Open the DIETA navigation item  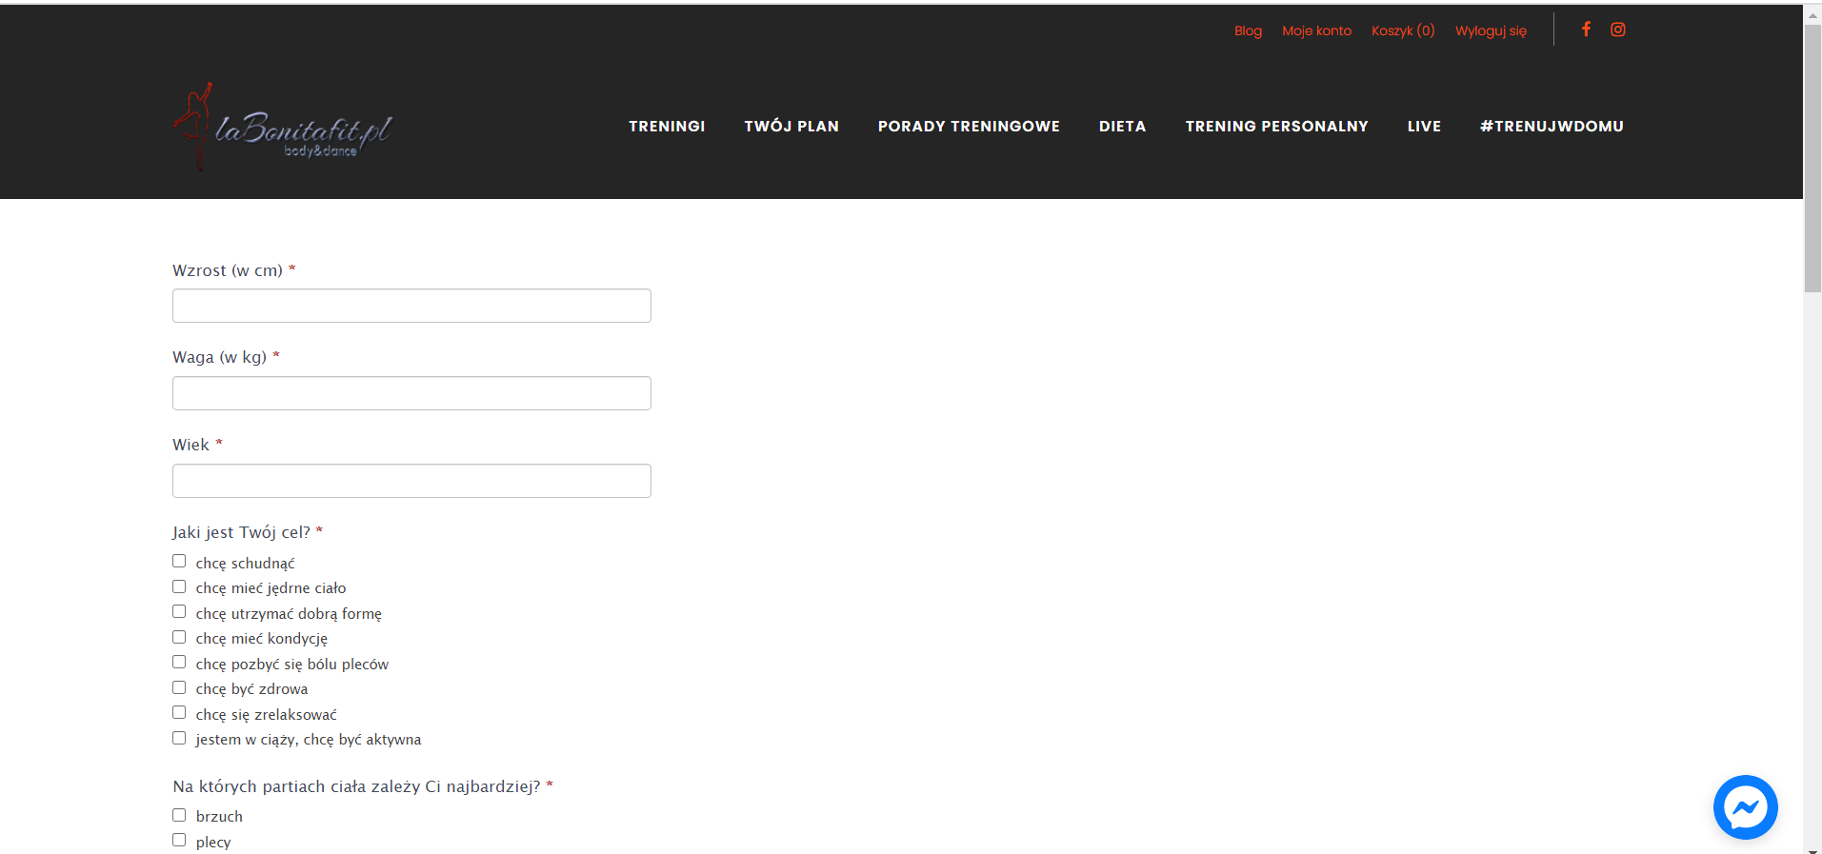(x=1122, y=127)
